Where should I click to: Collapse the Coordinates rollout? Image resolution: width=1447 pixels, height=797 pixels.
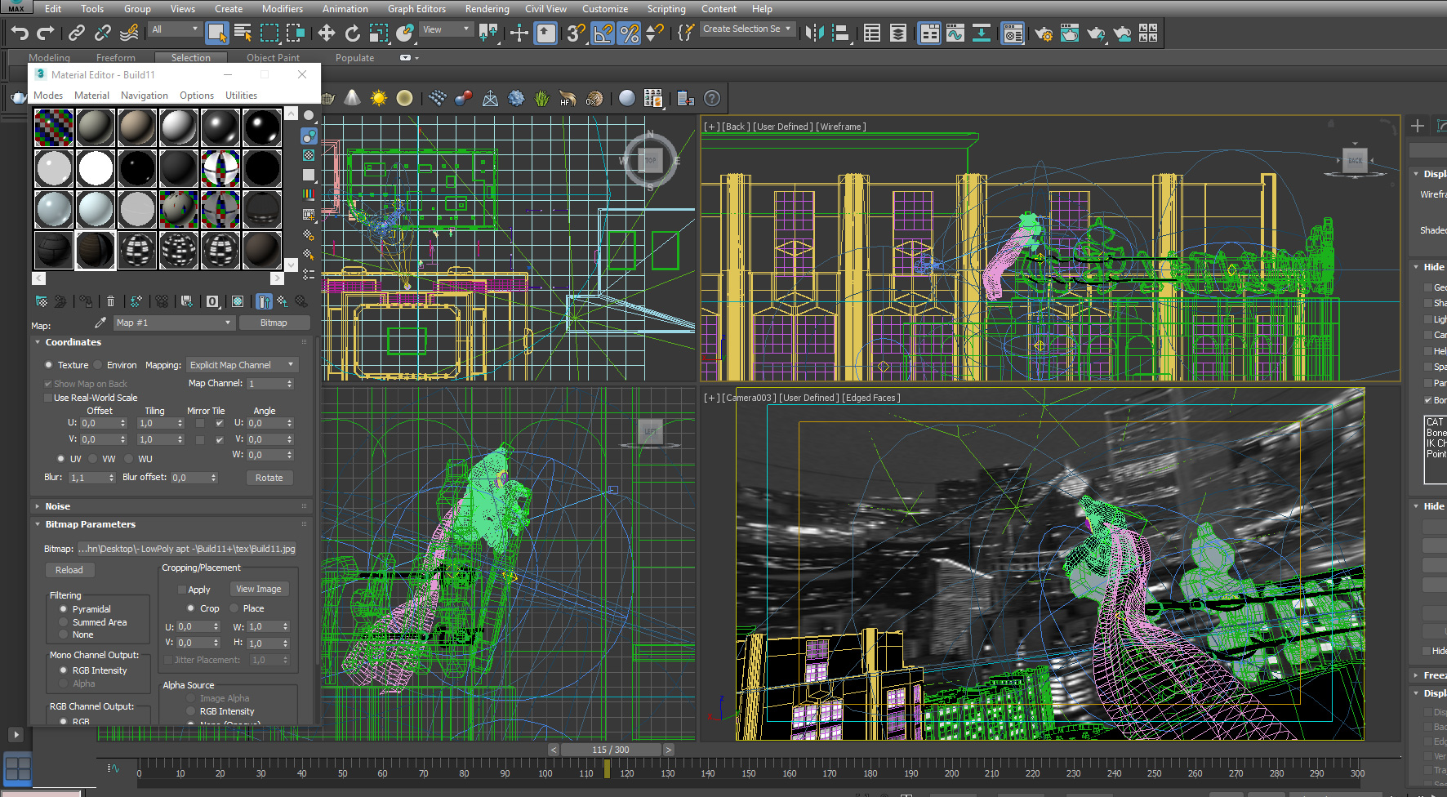(73, 342)
